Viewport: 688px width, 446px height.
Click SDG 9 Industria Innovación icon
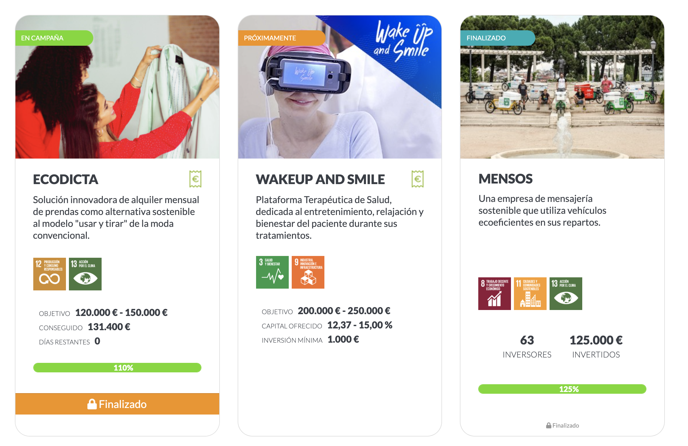pyautogui.click(x=308, y=272)
